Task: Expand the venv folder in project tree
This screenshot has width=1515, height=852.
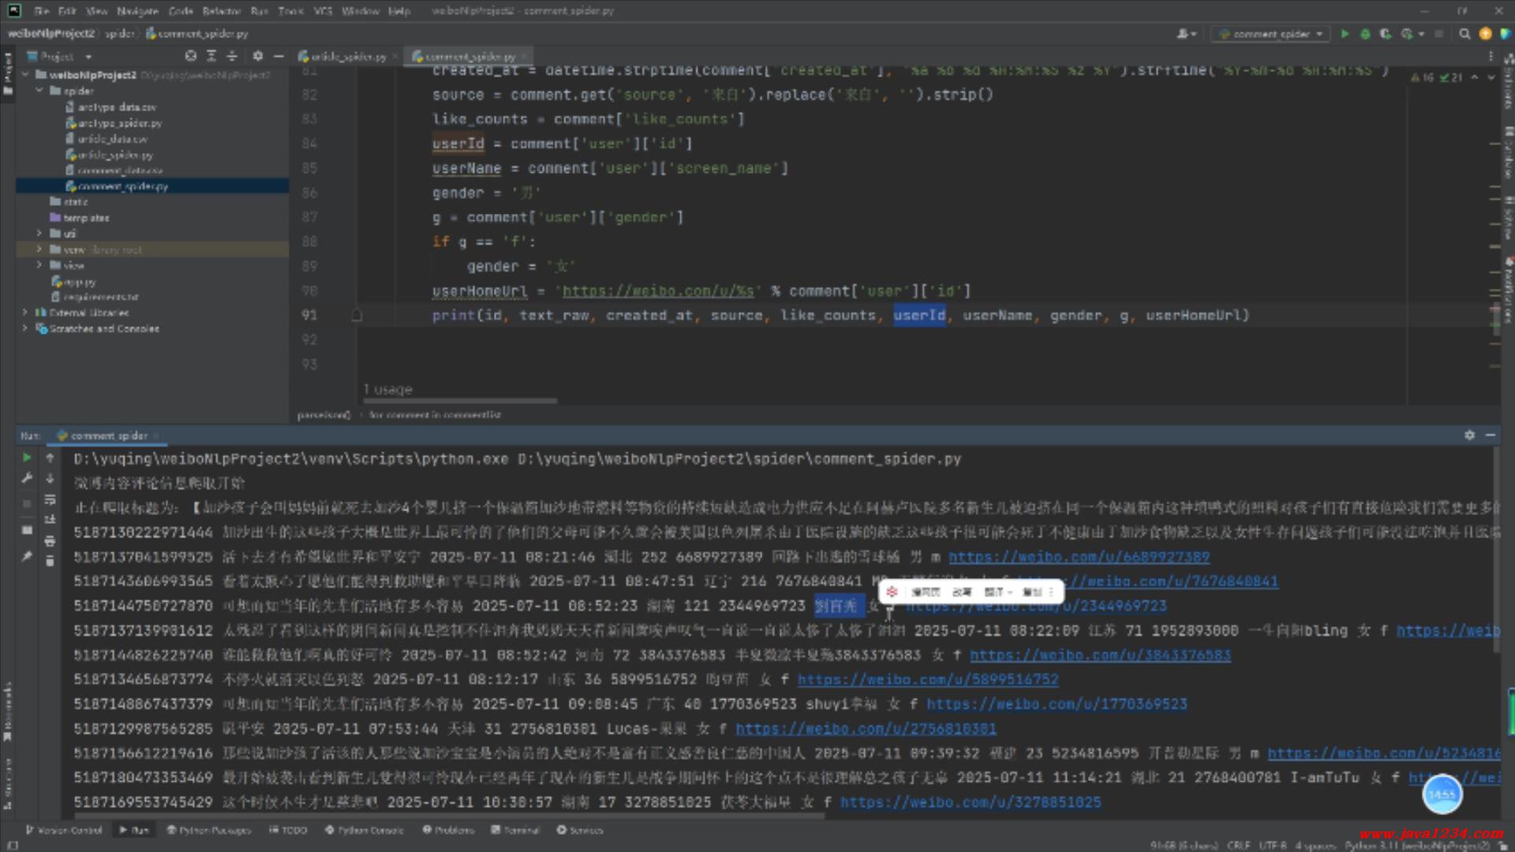Action: click(x=39, y=249)
